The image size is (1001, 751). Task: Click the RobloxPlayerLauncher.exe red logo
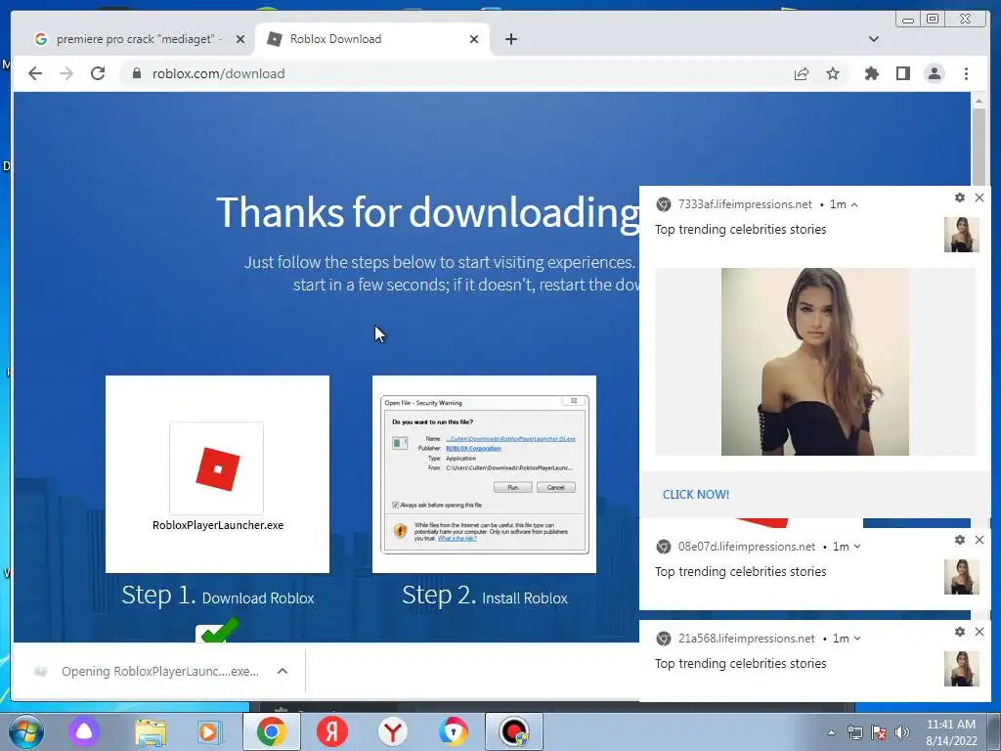218,468
